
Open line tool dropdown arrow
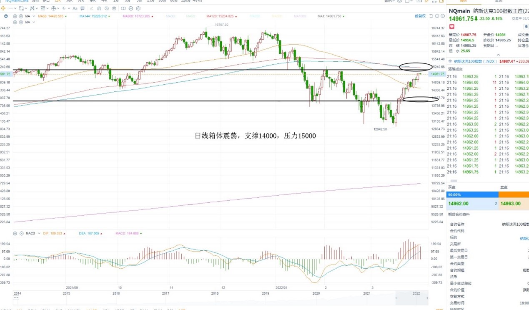[x=15, y=8]
